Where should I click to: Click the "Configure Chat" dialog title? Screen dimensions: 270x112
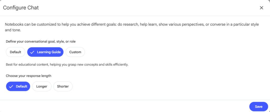(21, 8)
